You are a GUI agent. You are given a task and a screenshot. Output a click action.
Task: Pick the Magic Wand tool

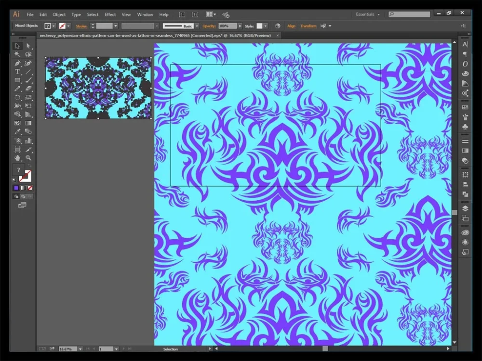click(17, 54)
